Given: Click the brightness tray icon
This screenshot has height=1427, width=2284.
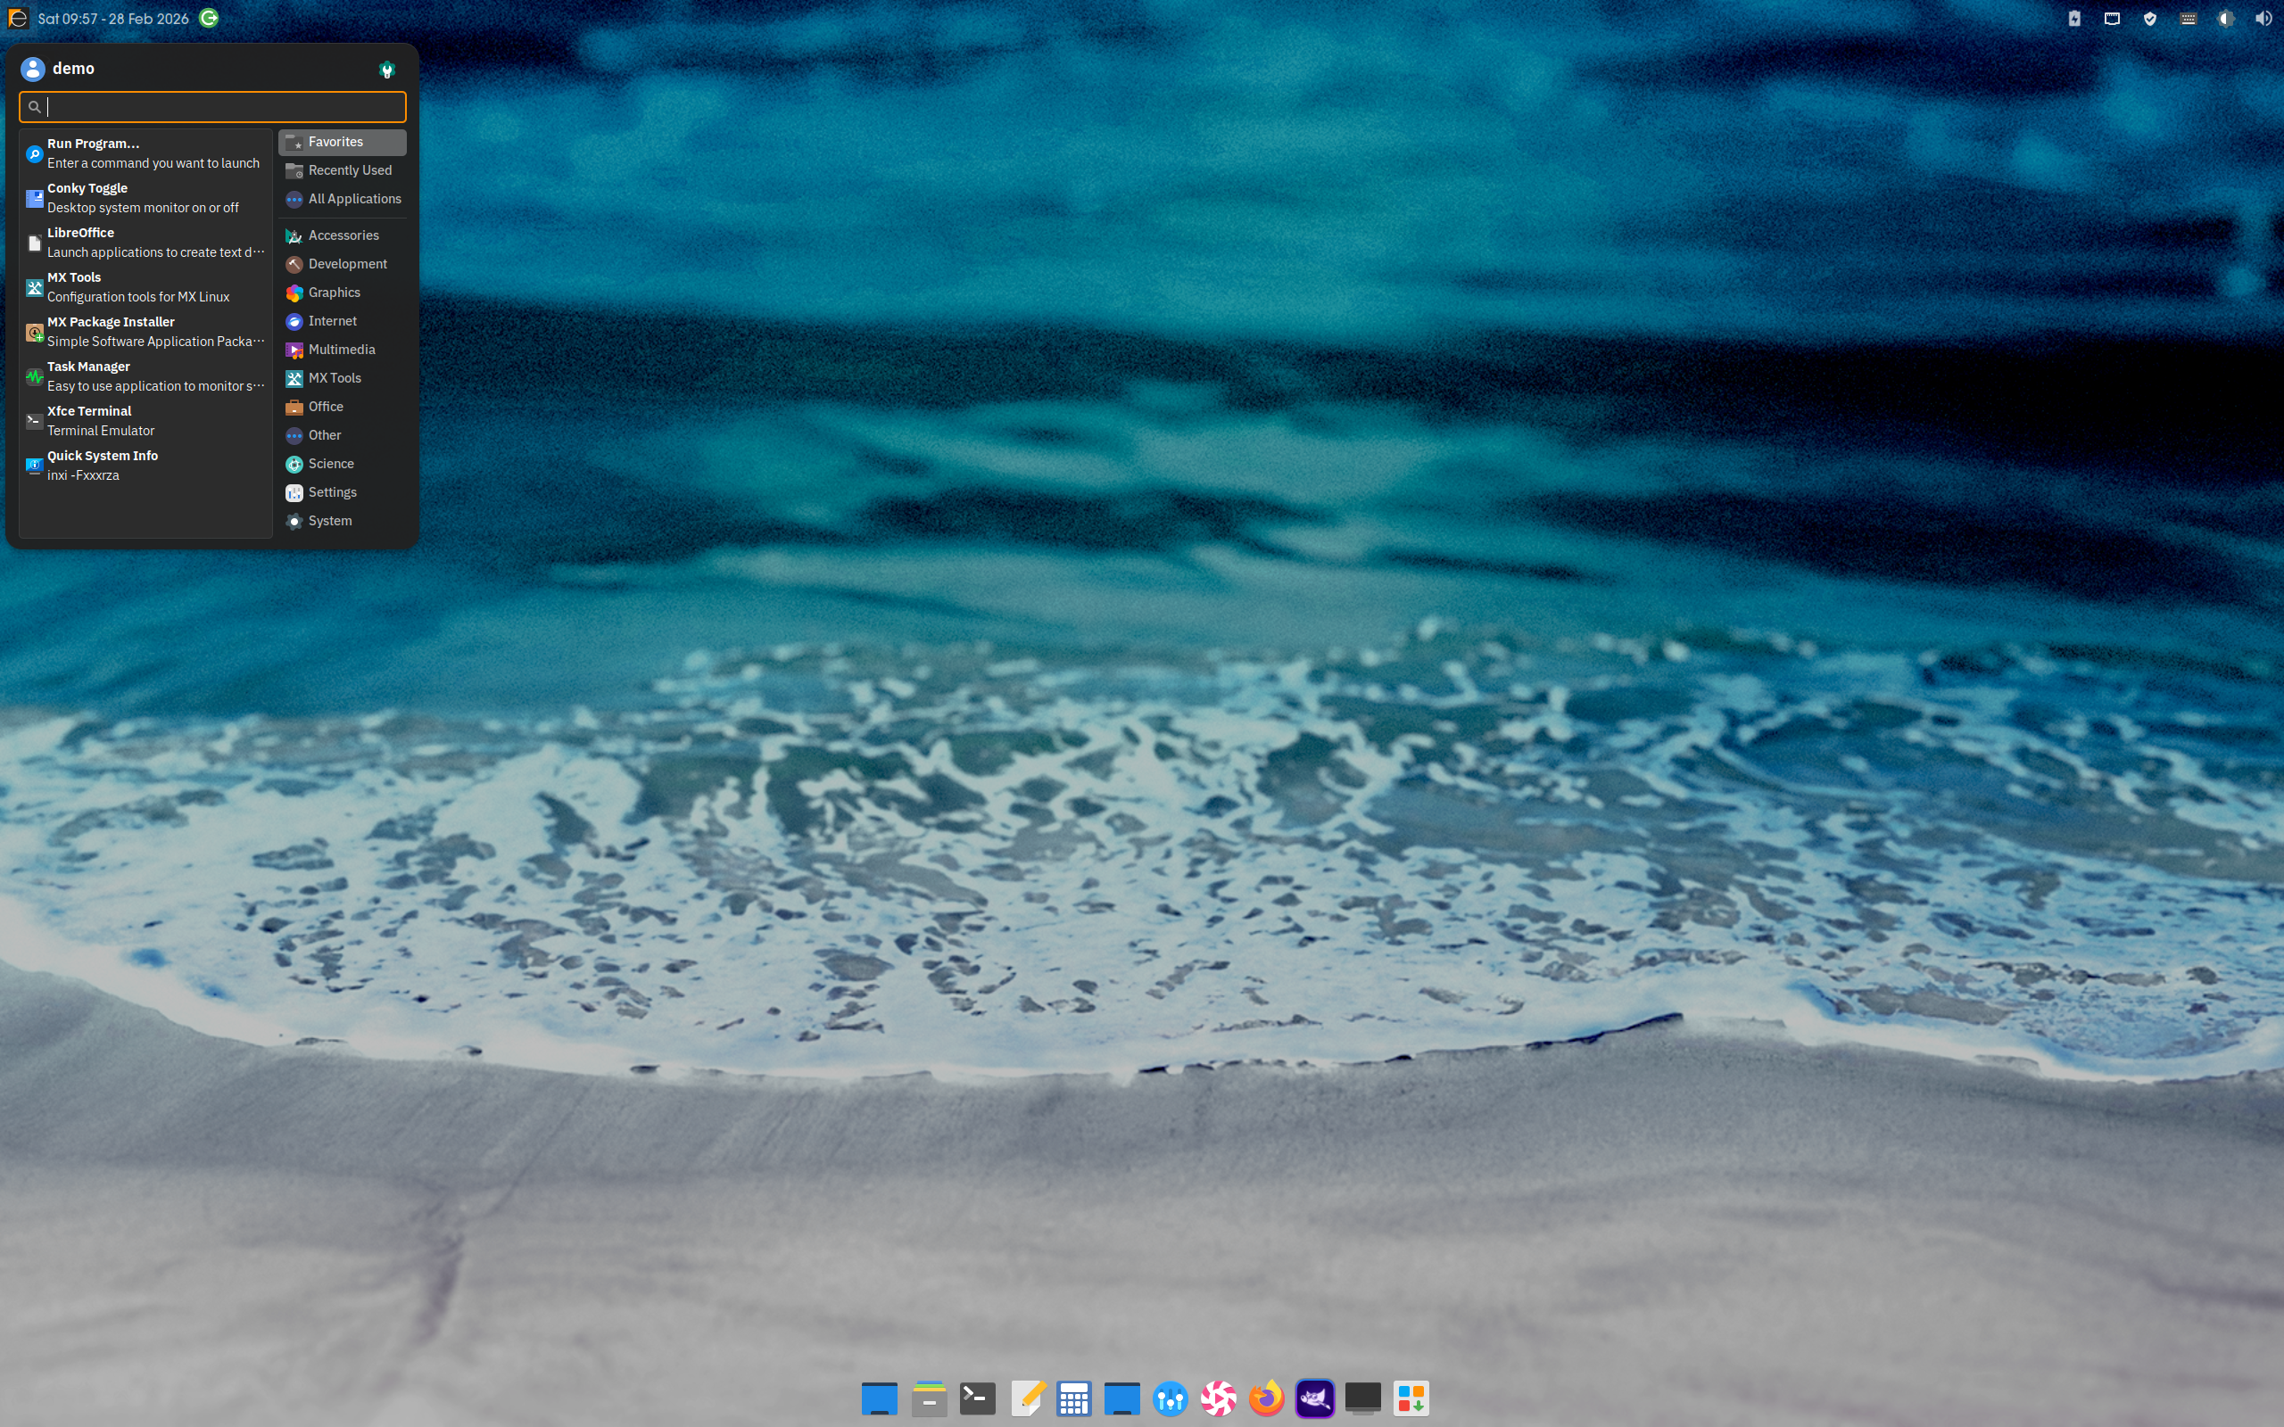Looking at the screenshot, I should click(x=2225, y=18).
